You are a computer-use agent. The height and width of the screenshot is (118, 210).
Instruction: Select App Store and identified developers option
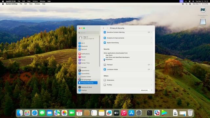click(104, 57)
